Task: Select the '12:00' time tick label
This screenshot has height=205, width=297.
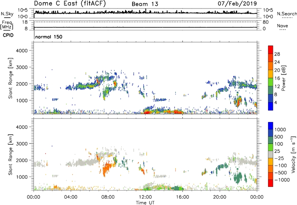Action: (x=145, y=197)
